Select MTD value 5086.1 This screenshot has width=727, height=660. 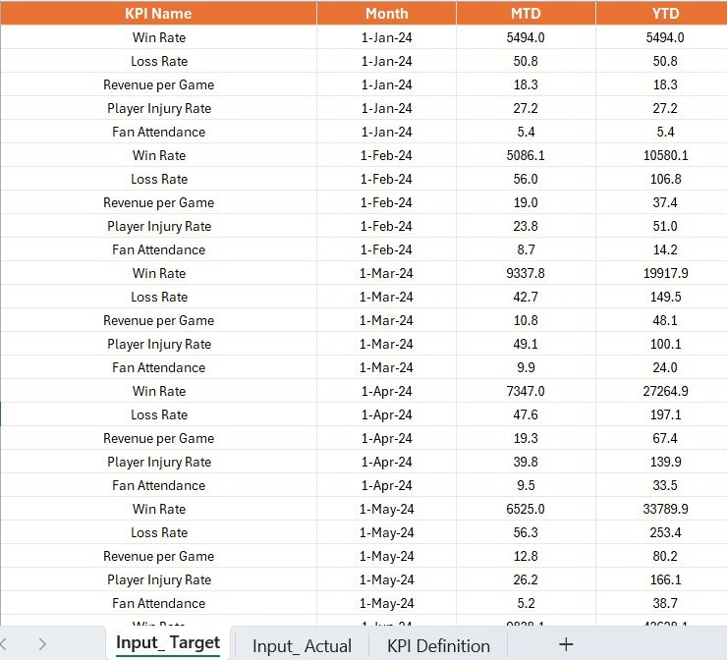[x=526, y=155]
